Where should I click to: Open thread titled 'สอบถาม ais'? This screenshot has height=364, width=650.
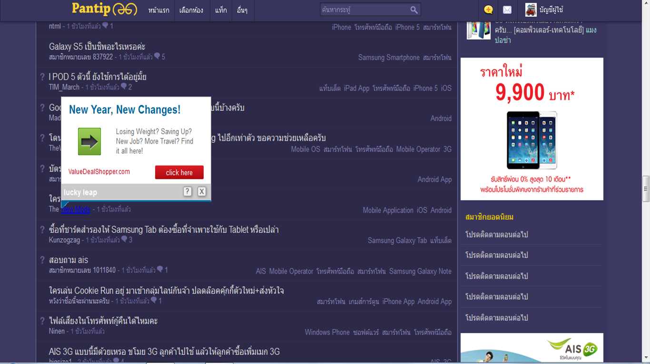(x=69, y=260)
